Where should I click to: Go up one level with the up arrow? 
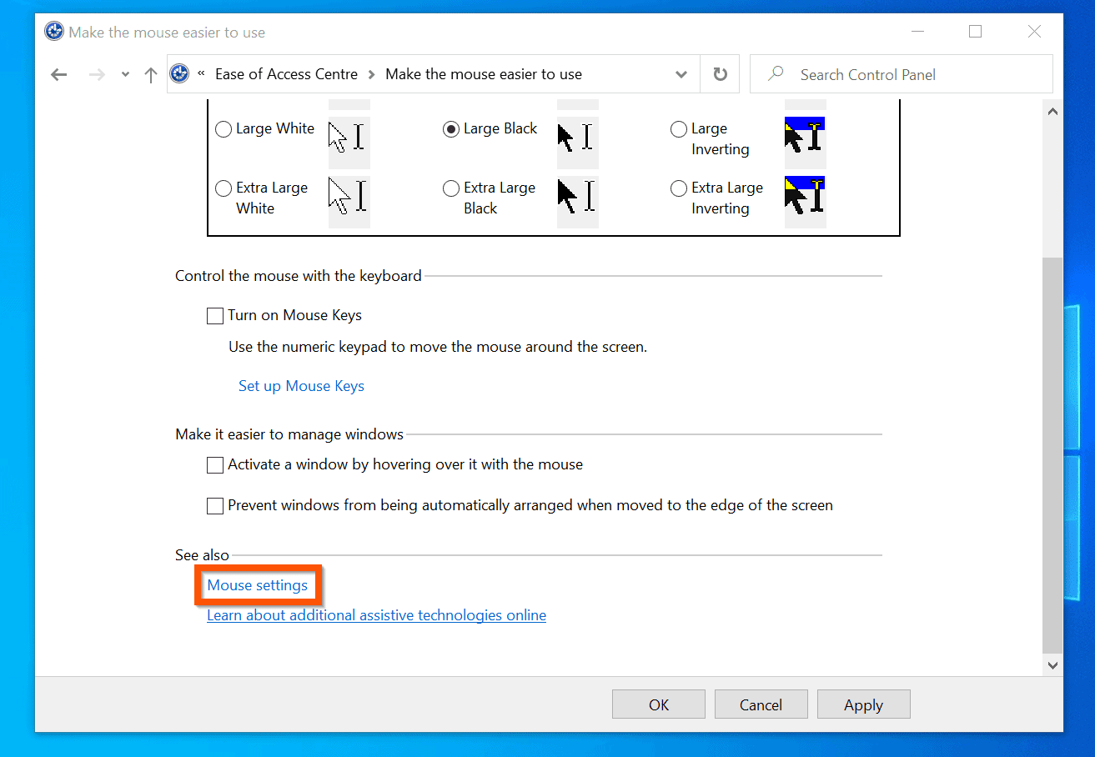[150, 74]
